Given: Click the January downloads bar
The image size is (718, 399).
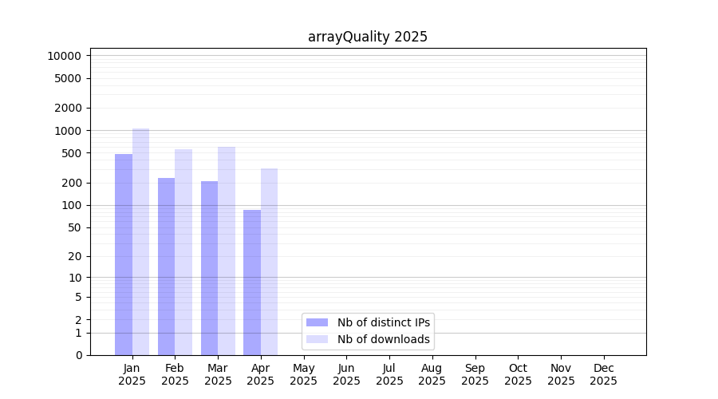Looking at the screenshot, I should click(140, 242).
